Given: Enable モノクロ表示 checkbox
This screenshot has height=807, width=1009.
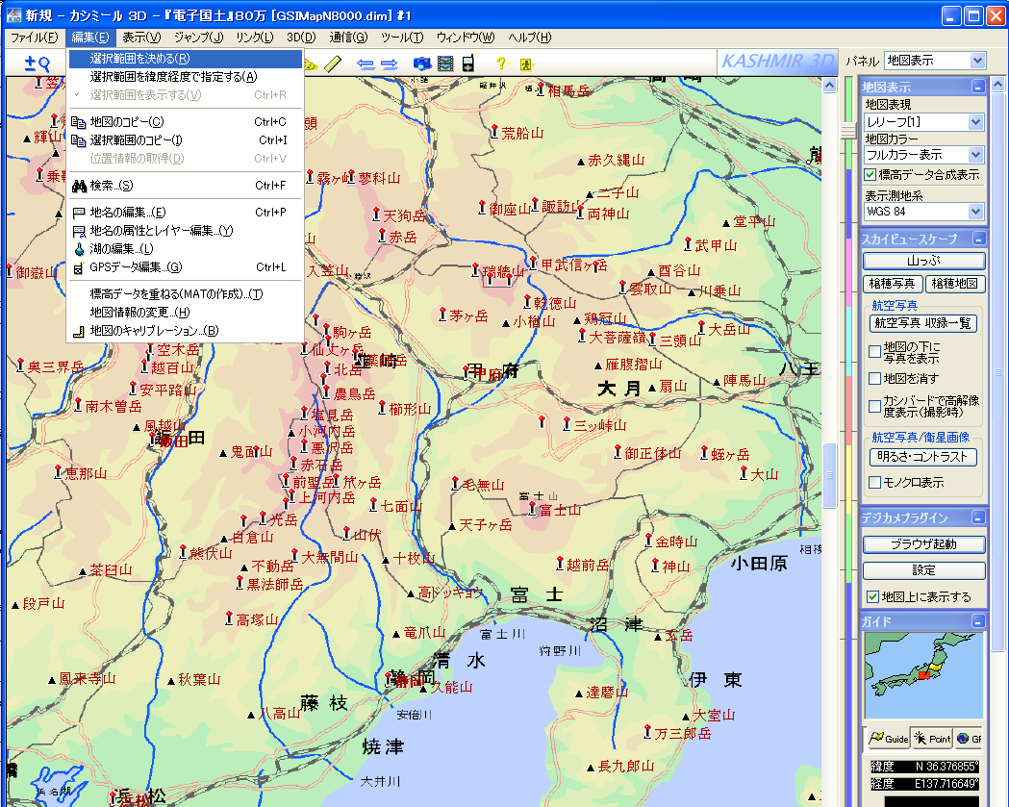Looking at the screenshot, I should pyautogui.click(x=874, y=483).
